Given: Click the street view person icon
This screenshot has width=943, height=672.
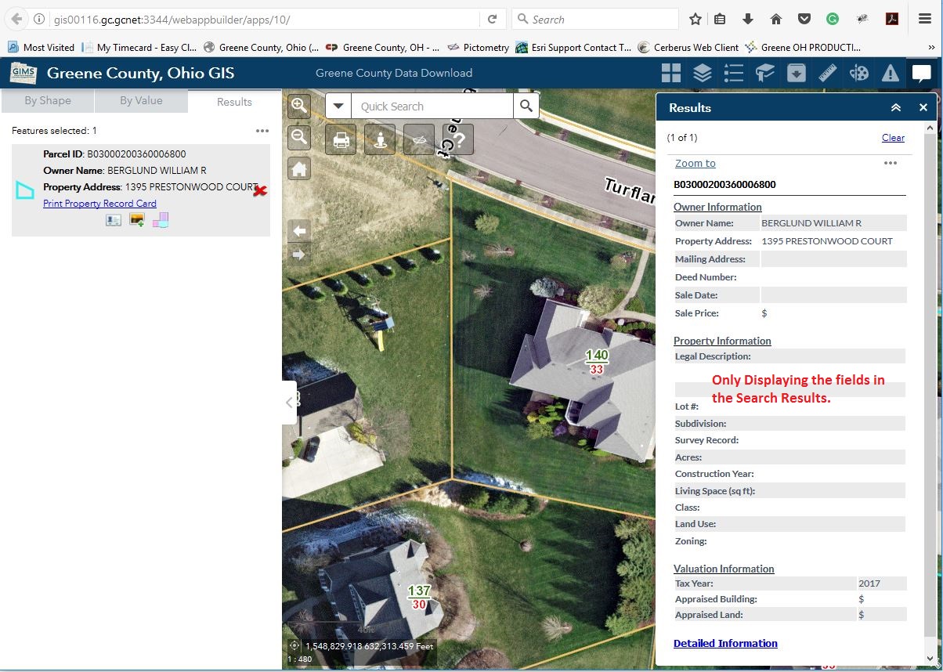Looking at the screenshot, I should tap(380, 139).
